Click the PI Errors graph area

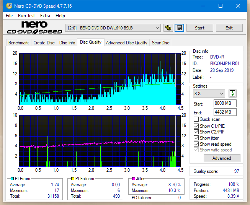click(100, 79)
